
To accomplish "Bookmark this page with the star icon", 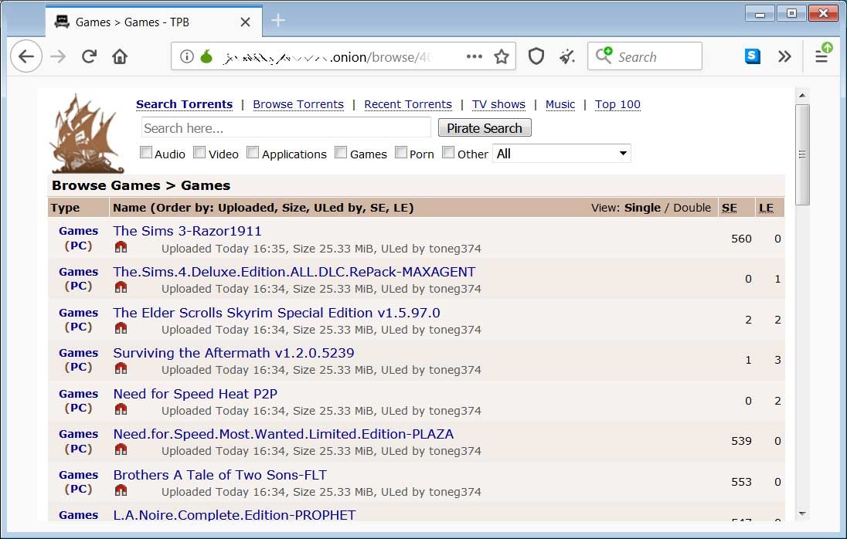I will pyautogui.click(x=502, y=56).
